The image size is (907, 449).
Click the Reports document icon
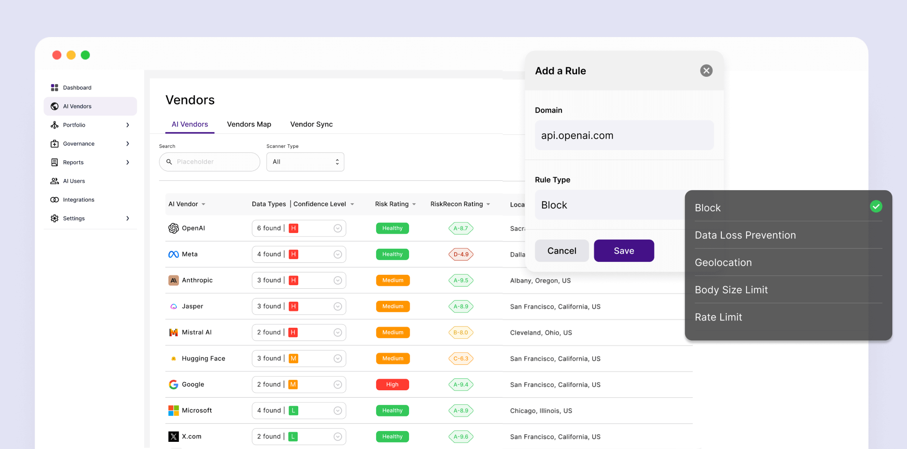(54, 162)
